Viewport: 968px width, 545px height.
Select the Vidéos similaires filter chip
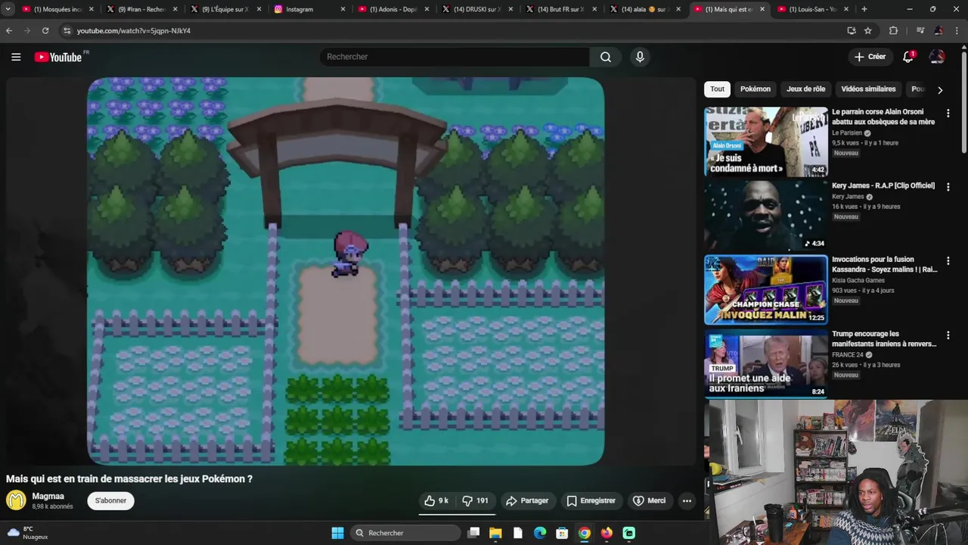pos(868,89)
